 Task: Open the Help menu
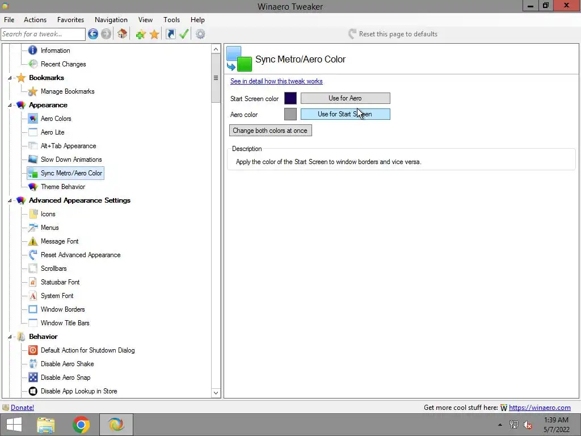tap(197, 20)
